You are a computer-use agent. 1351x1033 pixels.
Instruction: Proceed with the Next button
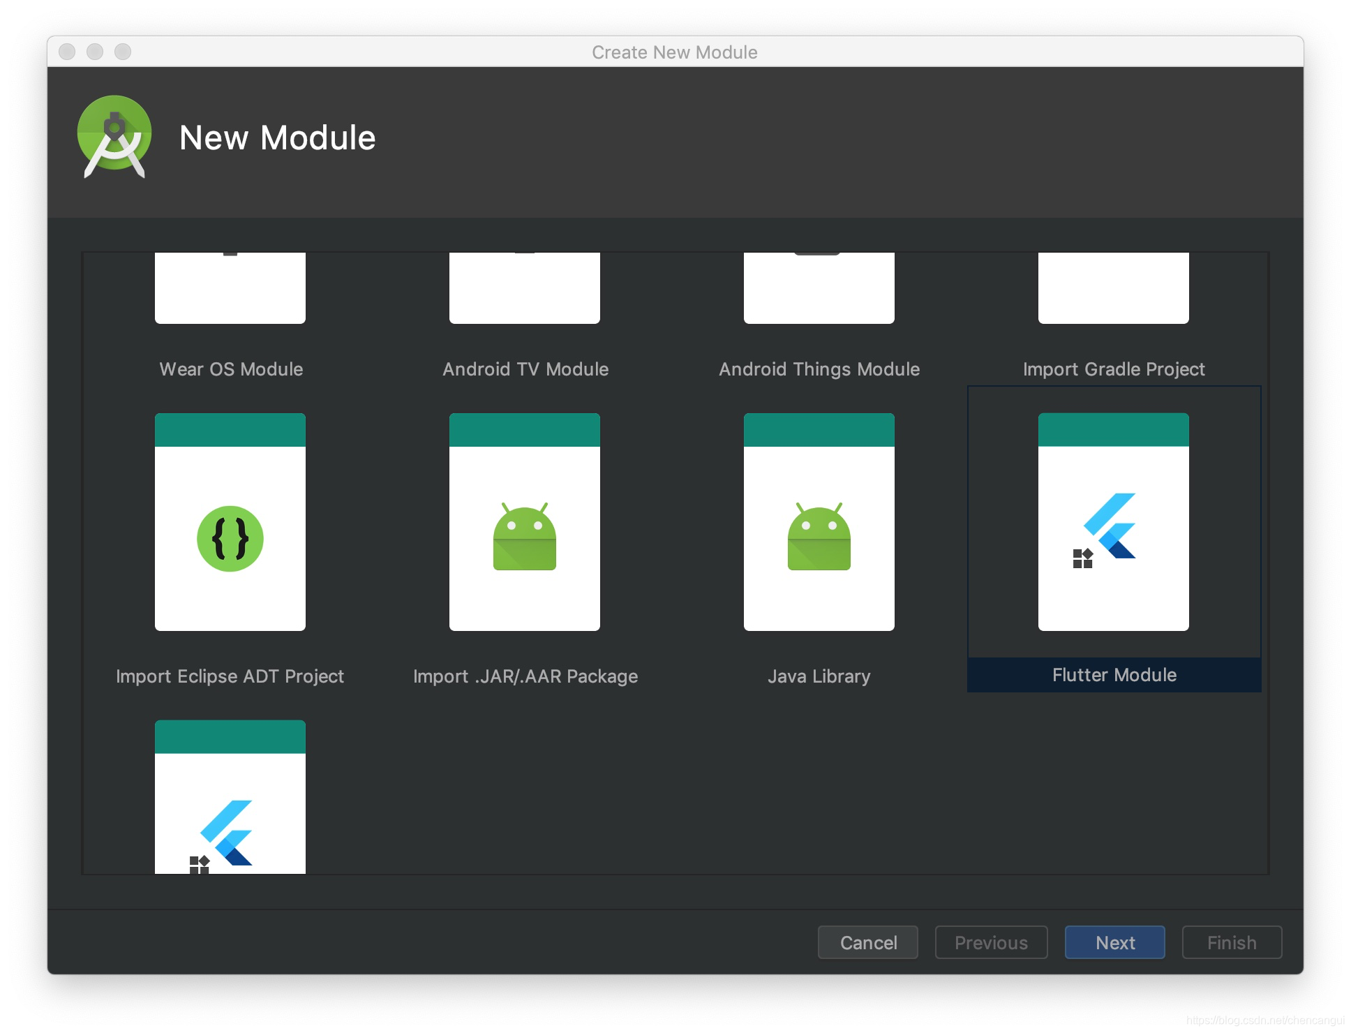pyautogui.click(x=1115, y=942)
